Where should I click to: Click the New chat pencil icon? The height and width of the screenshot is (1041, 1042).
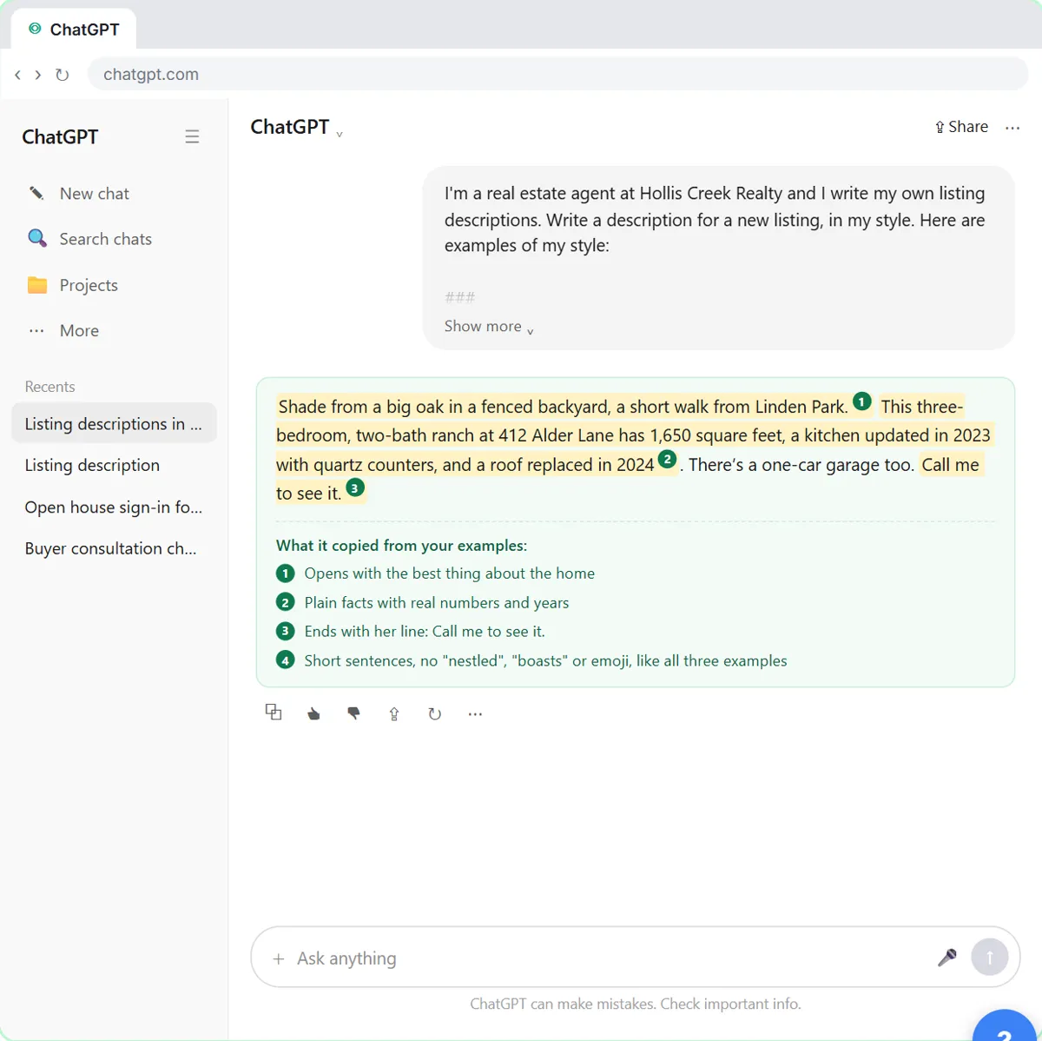pos(36,193)
